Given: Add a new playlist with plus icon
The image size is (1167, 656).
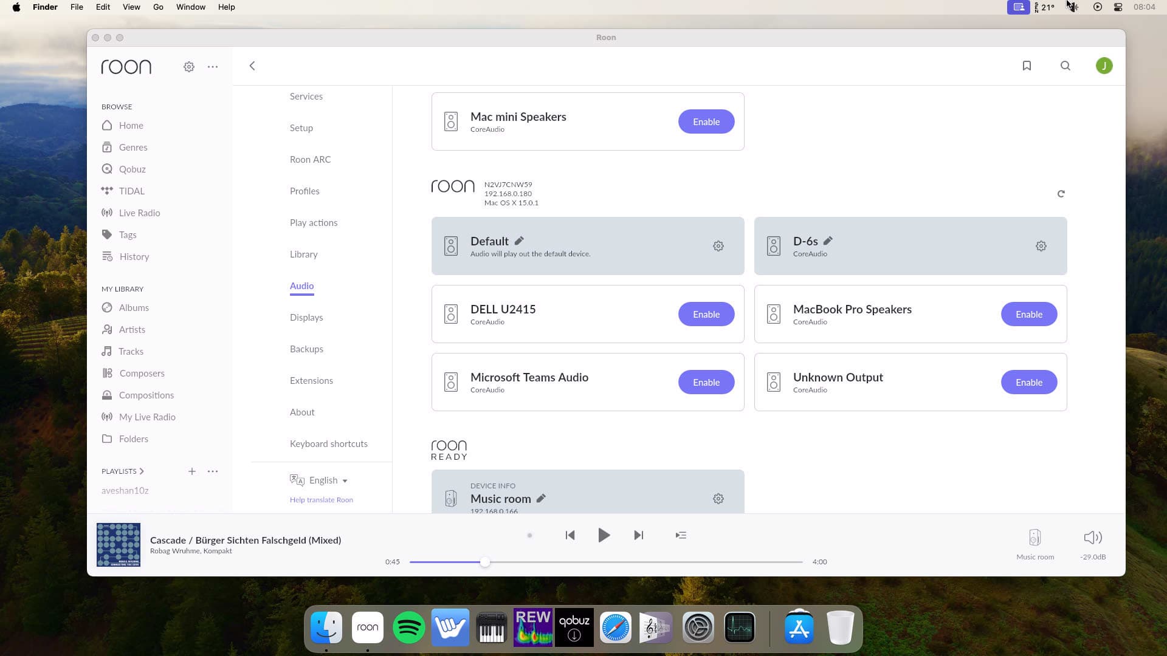Looking at the screenshot, I should pos(191,471).
